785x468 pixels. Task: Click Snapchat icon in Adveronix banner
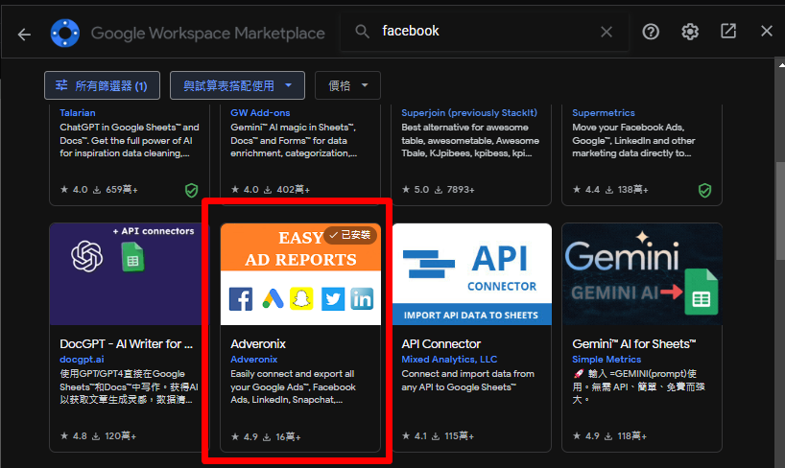click(x=301, y=299)
